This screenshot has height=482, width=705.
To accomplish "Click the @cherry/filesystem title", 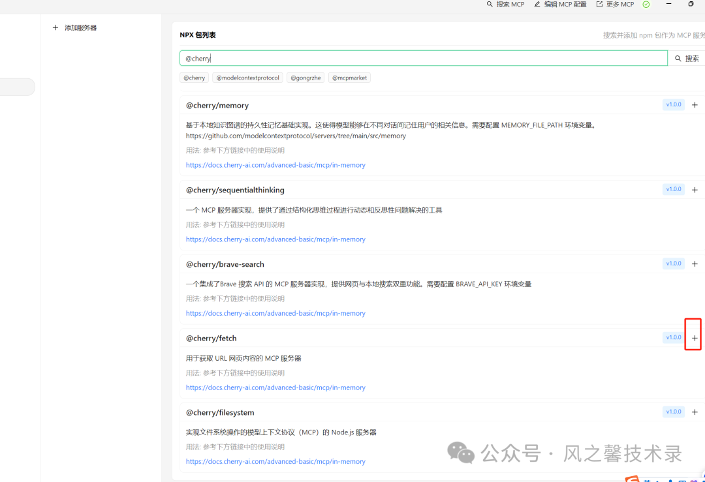I will (220, 413).
